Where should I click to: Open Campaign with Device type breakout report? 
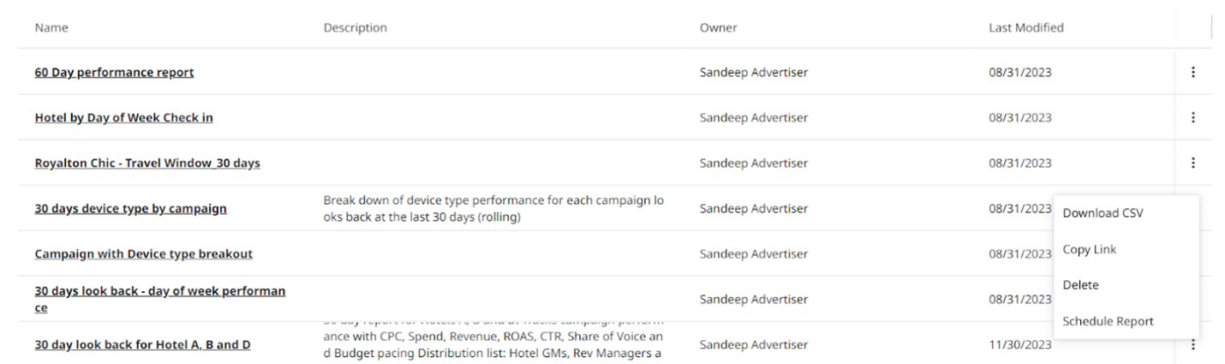[x=143, y=254]
